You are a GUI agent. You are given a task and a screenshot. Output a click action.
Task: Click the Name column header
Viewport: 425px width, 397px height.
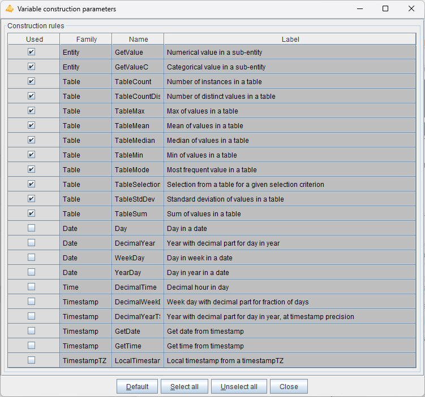tap(138, 39)
